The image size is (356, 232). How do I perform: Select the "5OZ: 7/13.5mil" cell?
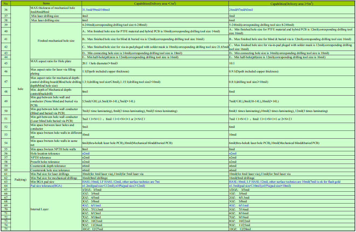[x=155, y=209]
